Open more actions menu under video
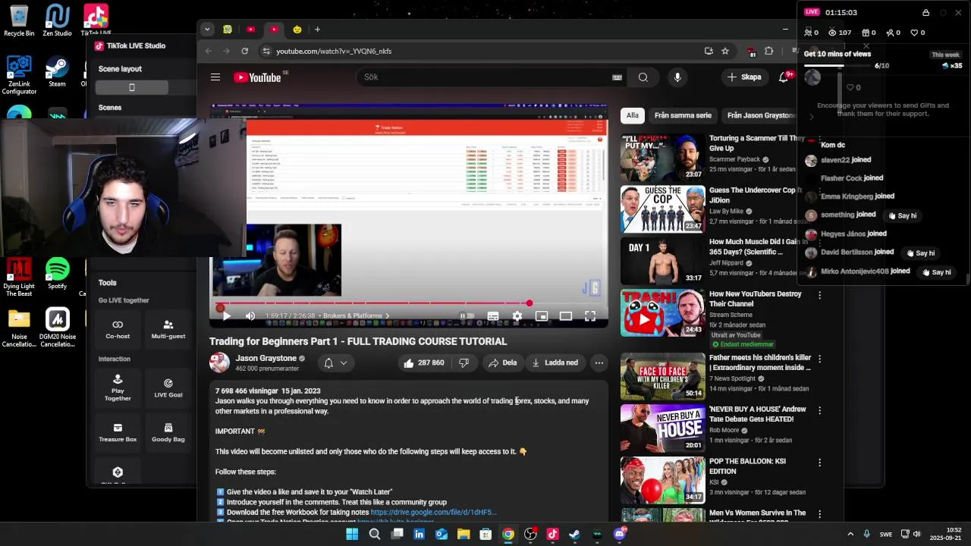 pos(599,363)
